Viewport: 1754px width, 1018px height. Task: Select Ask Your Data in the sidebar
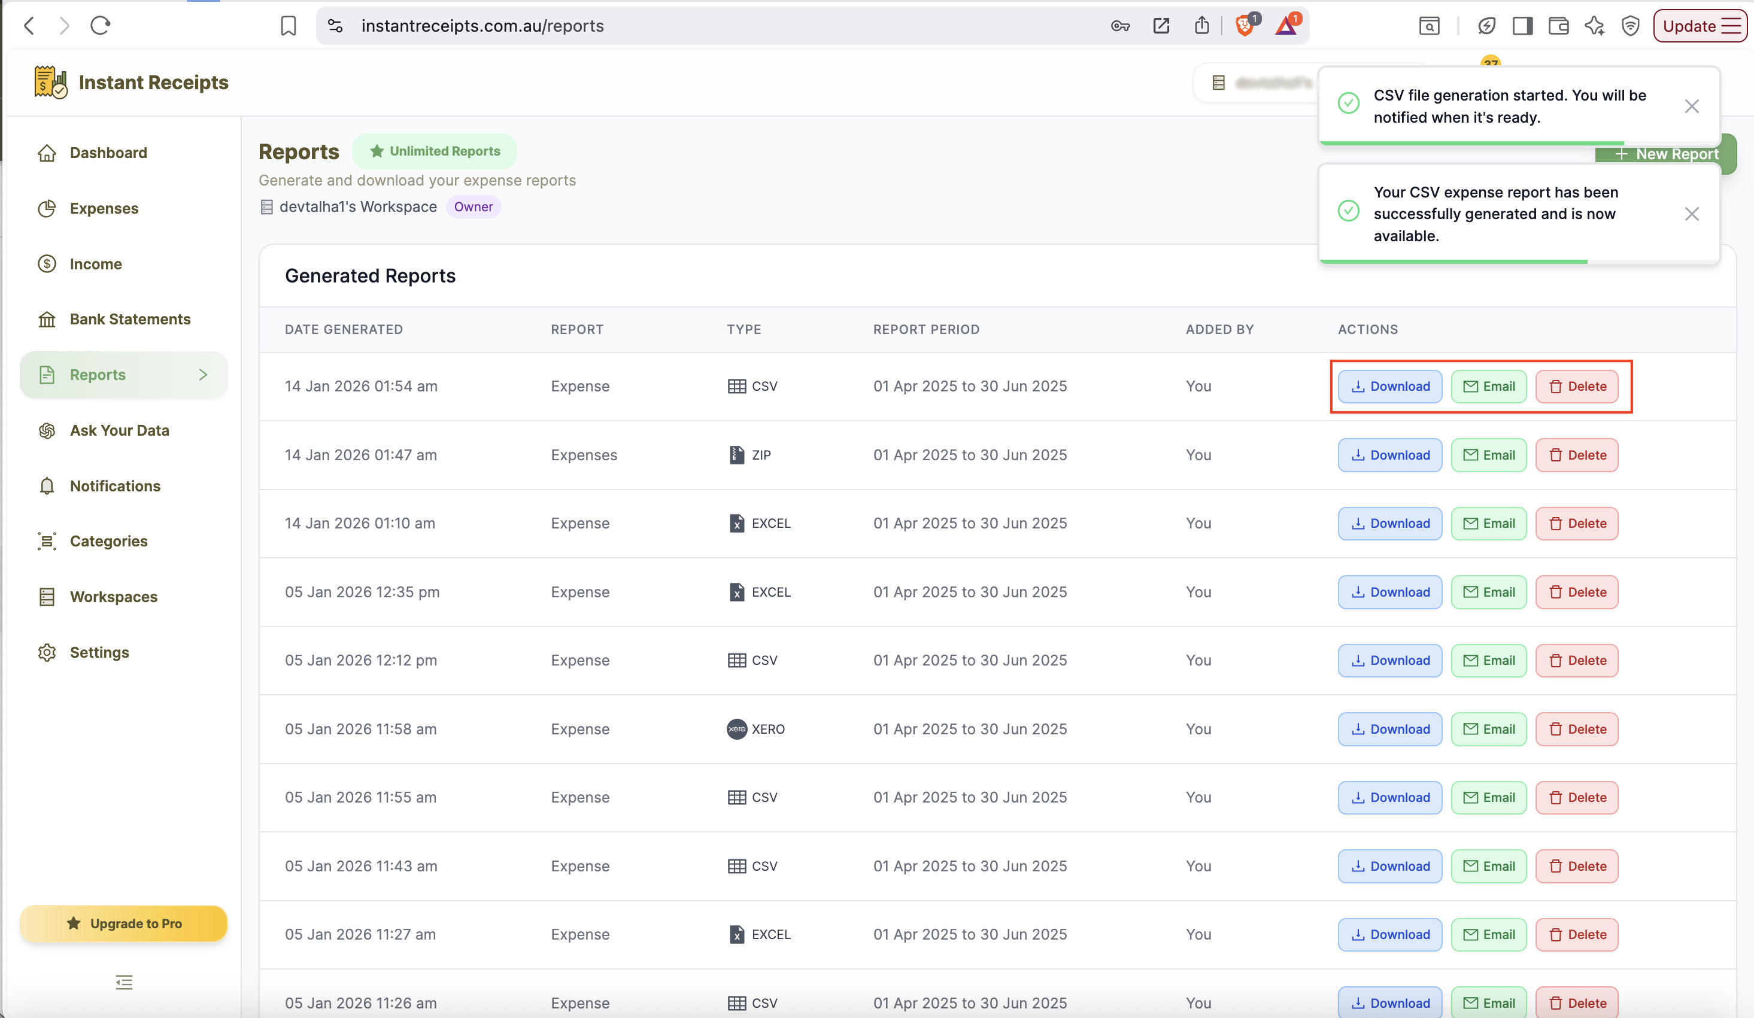coord(124,430)
